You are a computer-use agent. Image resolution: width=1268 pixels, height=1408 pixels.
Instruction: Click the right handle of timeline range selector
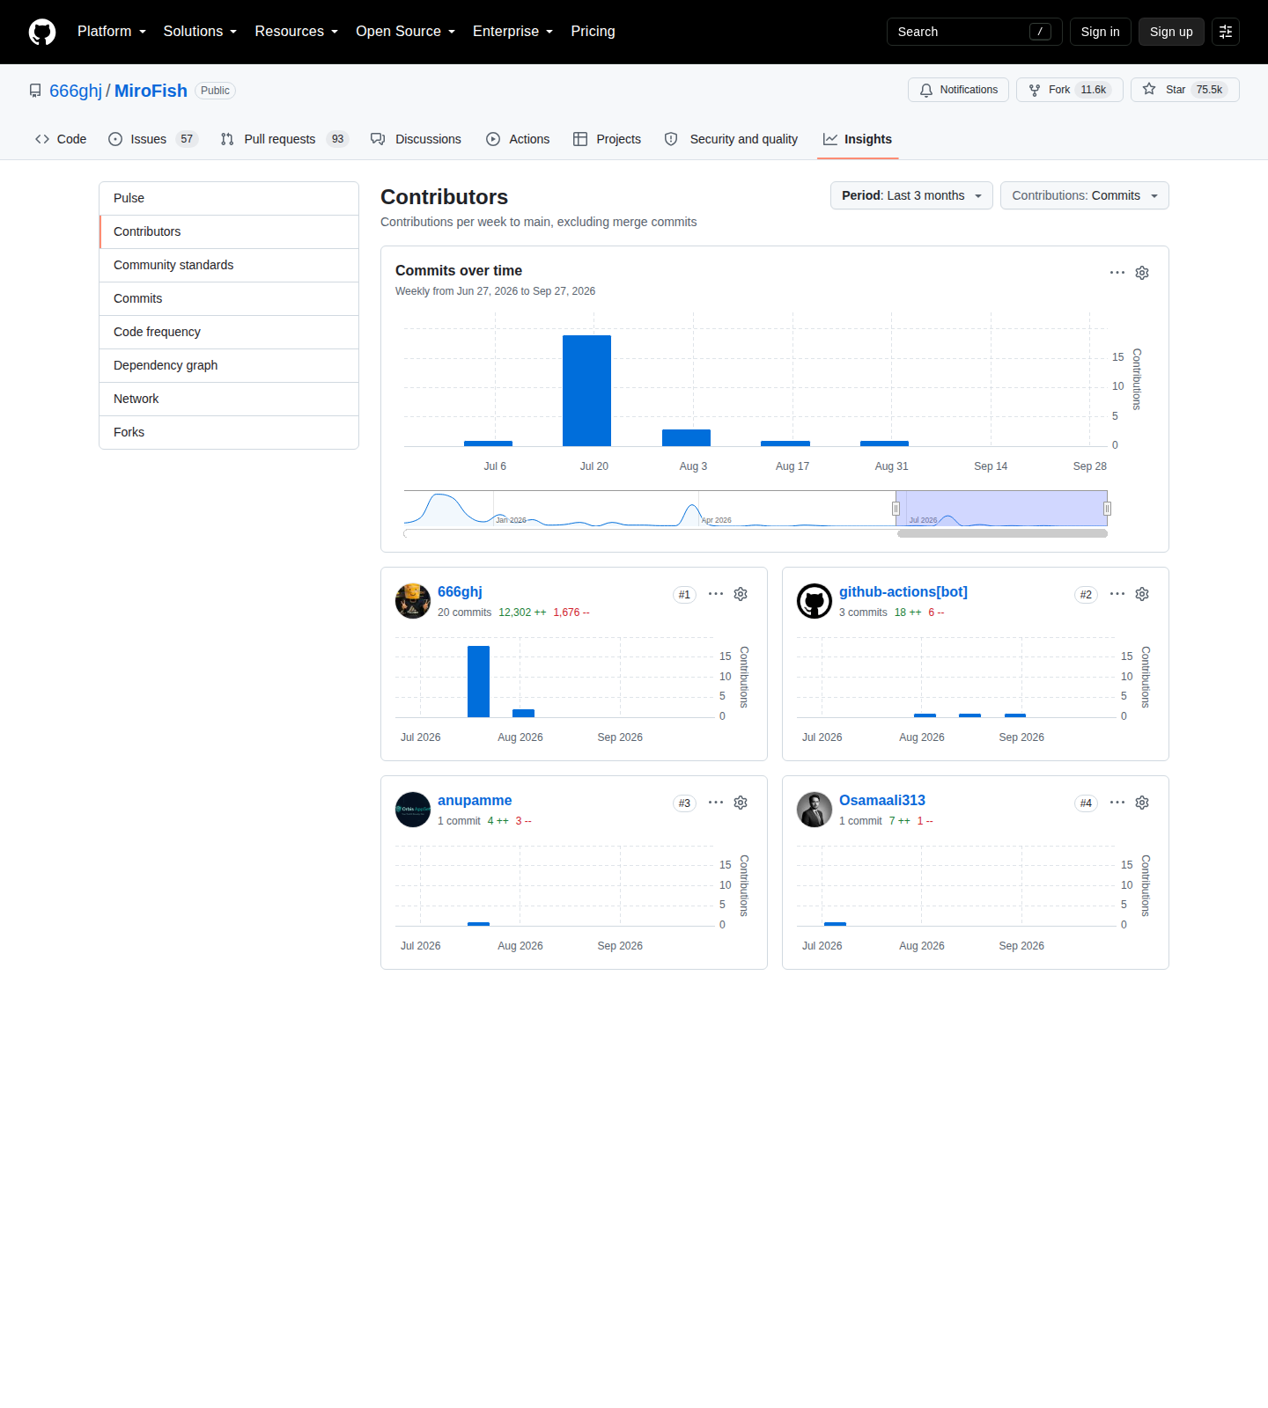1107,509
